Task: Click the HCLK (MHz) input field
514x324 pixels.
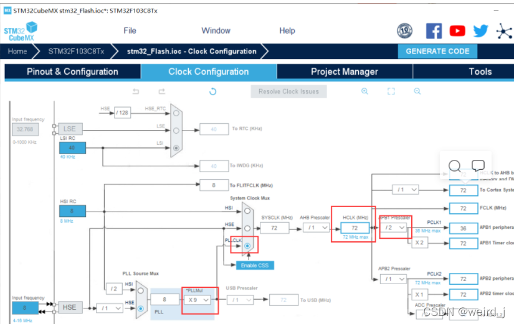Action: point(355,228)
